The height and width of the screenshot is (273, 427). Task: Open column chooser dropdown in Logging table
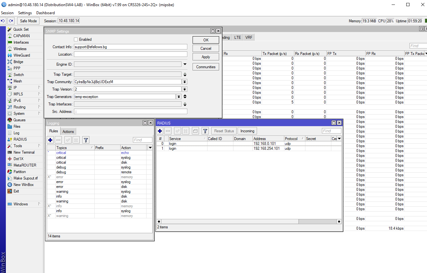tap(150, 147)
